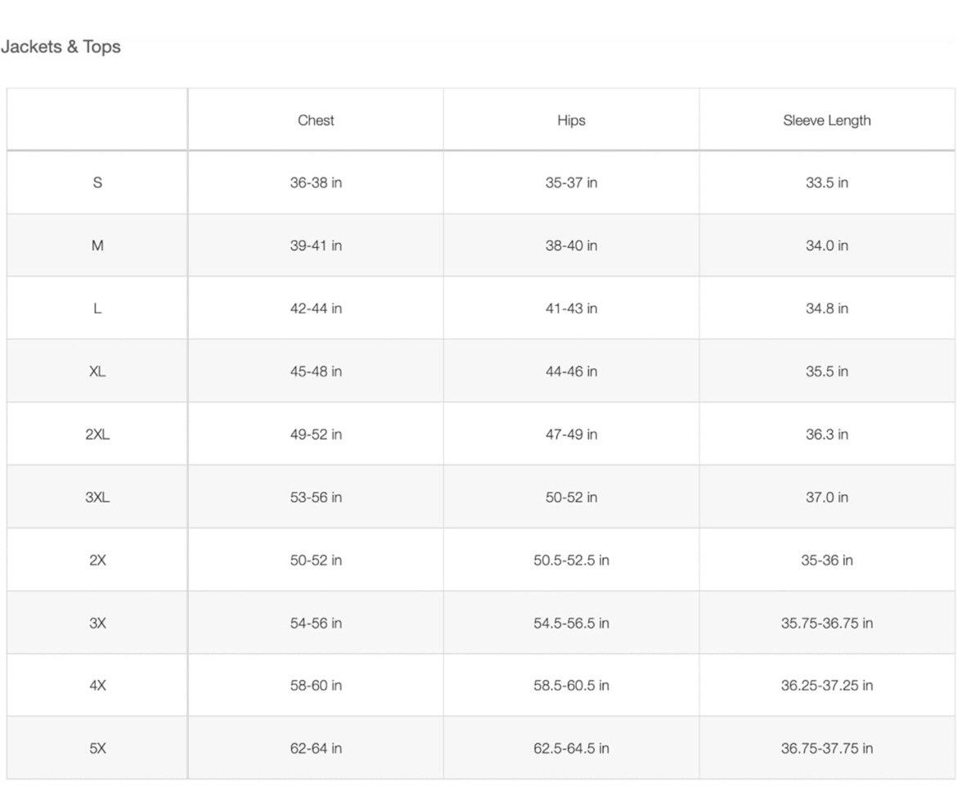Click the 2XL size row label
Image resolution: width=957 pixels, height=811 pixels.
click(x=97, y=435)
